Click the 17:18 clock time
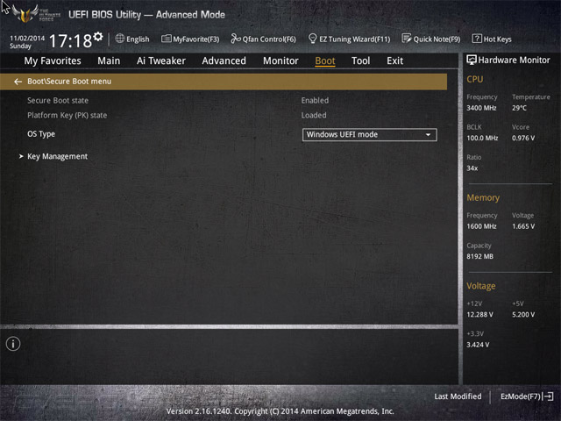This screenshot has width=561, height=421. [70, 41]
